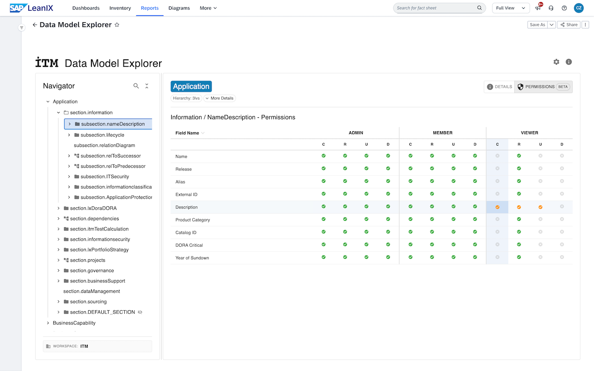Click the Application fact sheet badge
The height and width of the screenshot is (371, 594).
coord(191,86)
